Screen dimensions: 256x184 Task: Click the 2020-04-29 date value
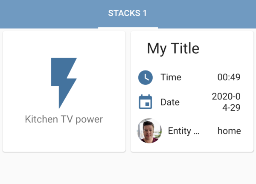(x=226, y=102)
